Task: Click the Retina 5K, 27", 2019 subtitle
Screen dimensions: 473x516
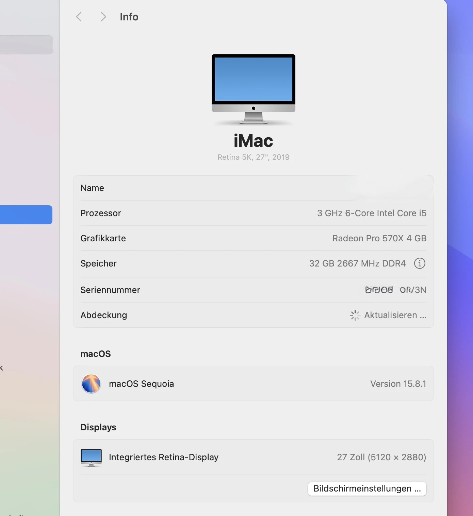Action: (x=254, y=157)
